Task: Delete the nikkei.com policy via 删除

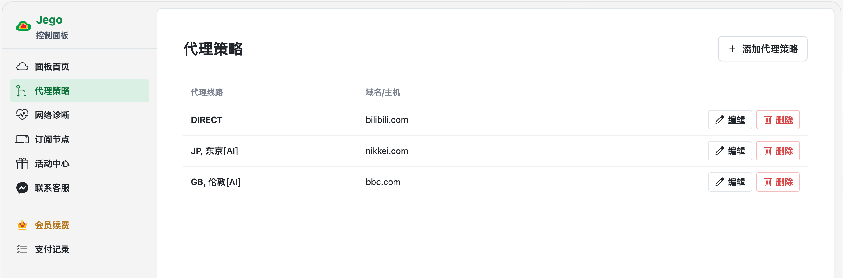Action: (x=778, y=151)
